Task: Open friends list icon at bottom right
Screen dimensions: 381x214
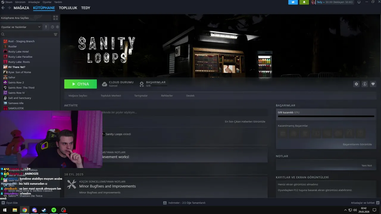Action: tap(378, 203)
